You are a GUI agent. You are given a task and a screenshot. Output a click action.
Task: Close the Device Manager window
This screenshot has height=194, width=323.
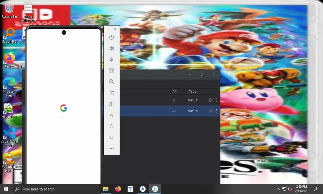(214, 75)
